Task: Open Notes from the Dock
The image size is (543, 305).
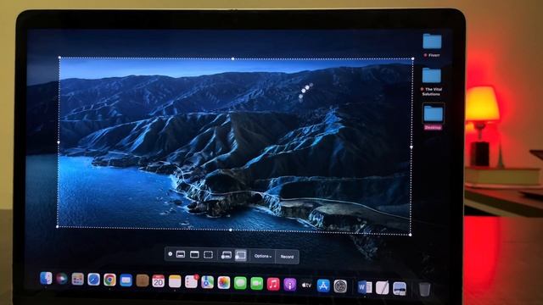Action: (x=175, y=281)
